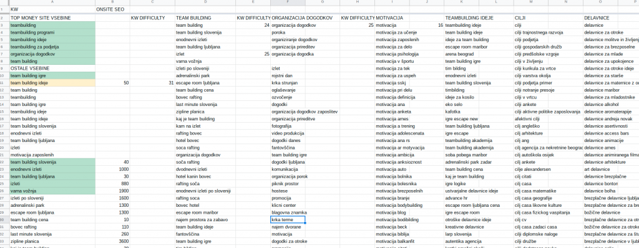The height and width of the screenshot is (248, 639).
Task: Click the 'TOP MONEY SITE VSEBINE' cell
Action: [52, 18]
